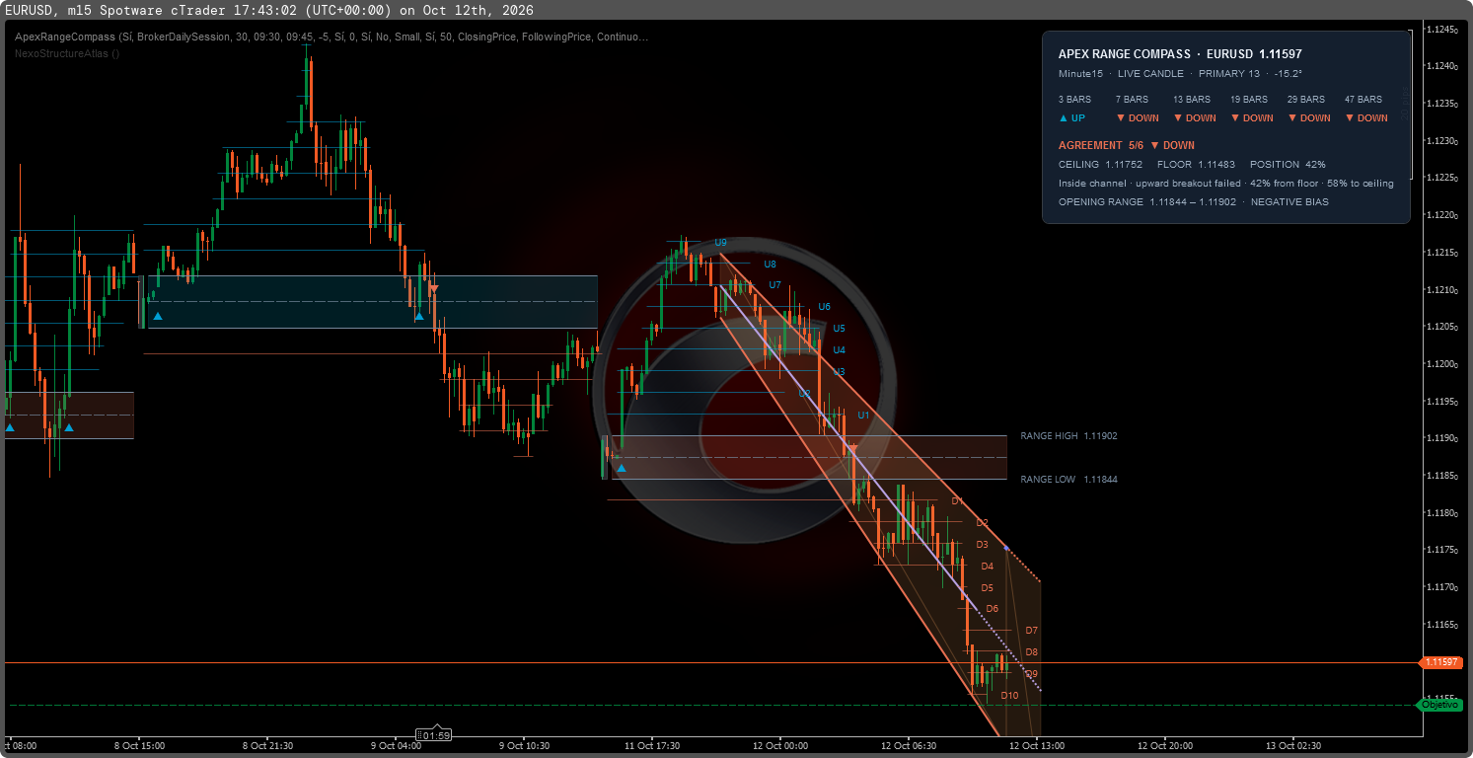
Task: Click the RANGE HIGH 1.11902 chart label
Action: (1068, 436)
